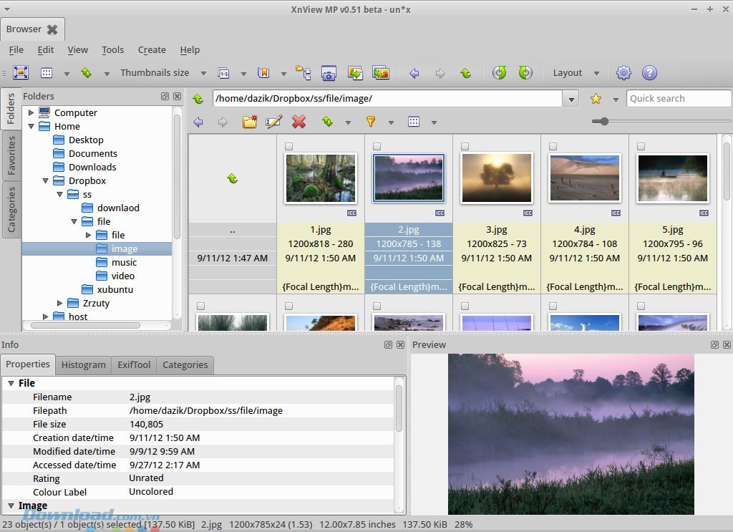The height and width of the screenshot is (532, 733).
Task: Click the blue help question mark icon
Action: click(649, 72)
